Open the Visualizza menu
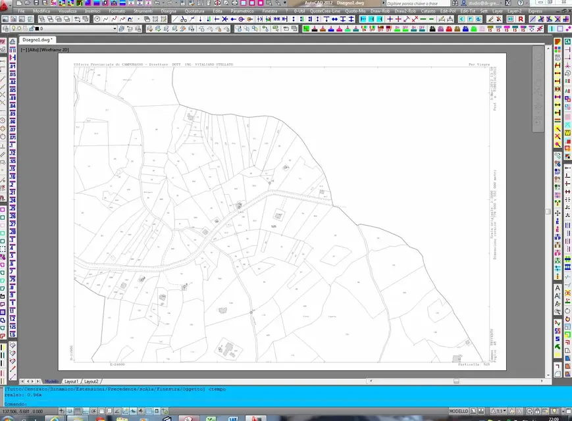 point(68,11)
